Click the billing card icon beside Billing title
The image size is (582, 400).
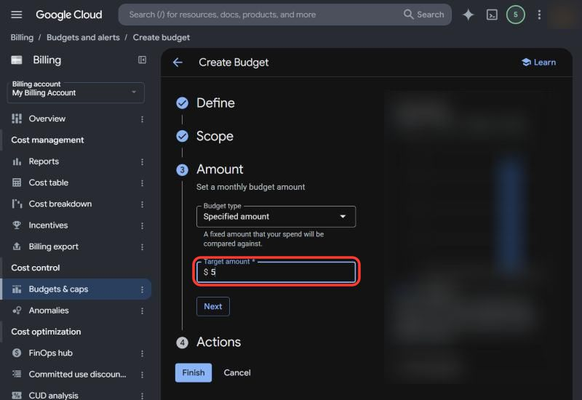click(17, 60)
